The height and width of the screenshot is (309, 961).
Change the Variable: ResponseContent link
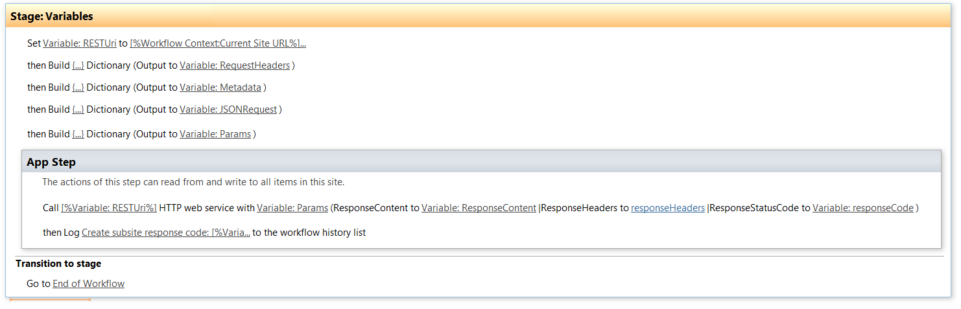click(479, 208)
